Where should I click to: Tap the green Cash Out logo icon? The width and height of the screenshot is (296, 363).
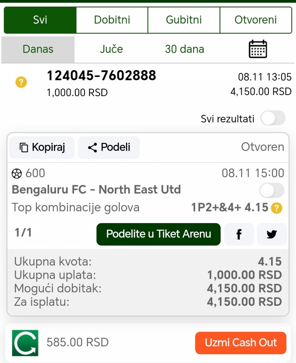[25, 343]
